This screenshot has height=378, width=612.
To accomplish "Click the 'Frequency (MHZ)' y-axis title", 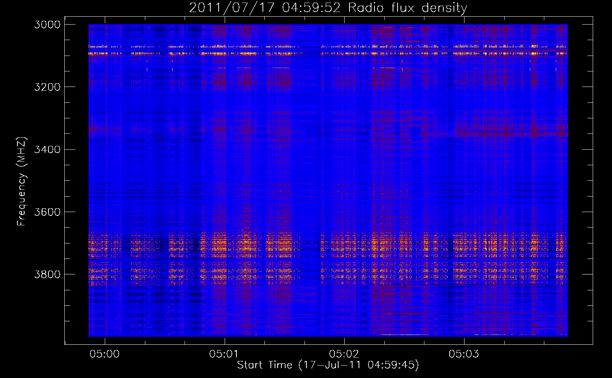I will click(22, 181).
